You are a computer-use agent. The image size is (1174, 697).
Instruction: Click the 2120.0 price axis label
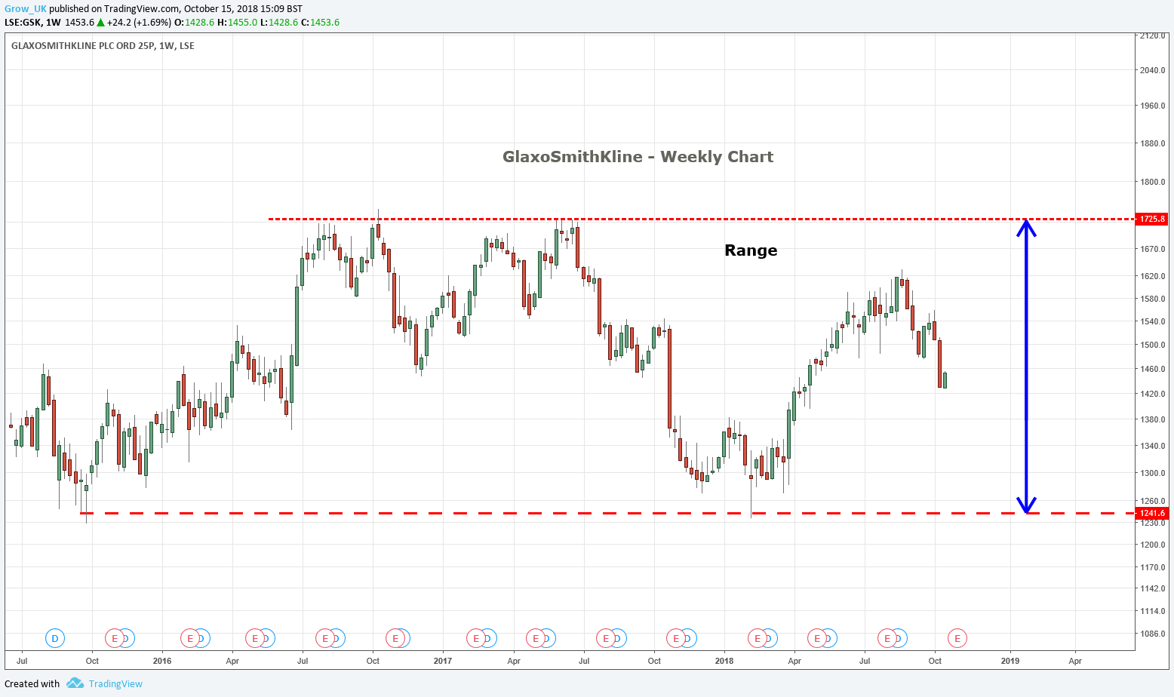click(x=1152, y=35)
